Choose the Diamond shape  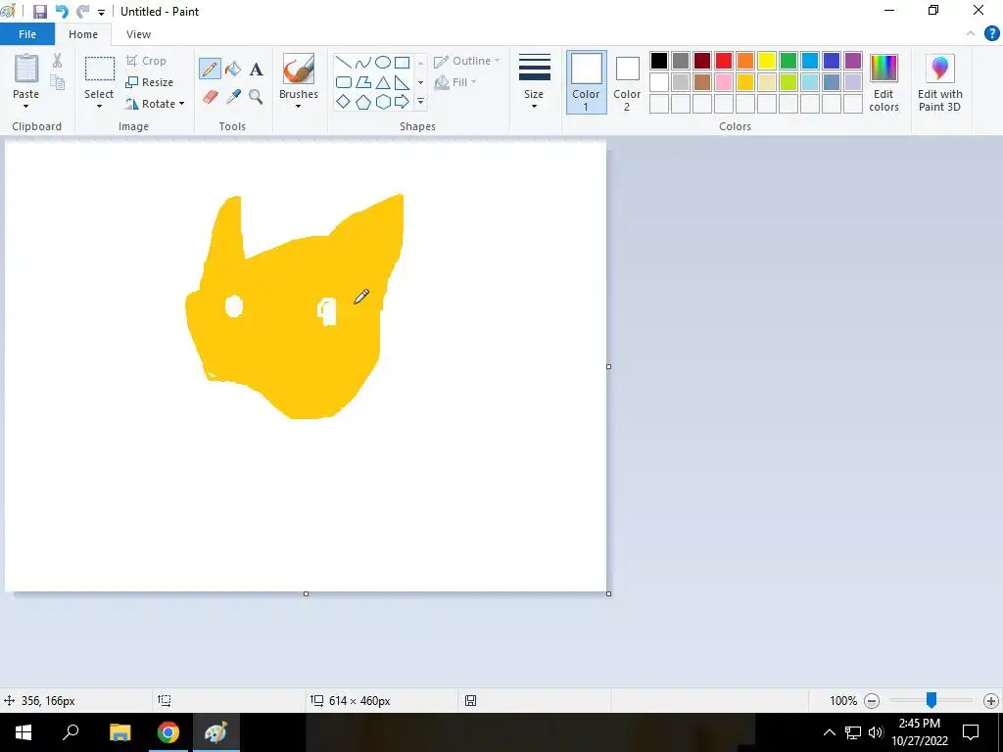[344, 102]
